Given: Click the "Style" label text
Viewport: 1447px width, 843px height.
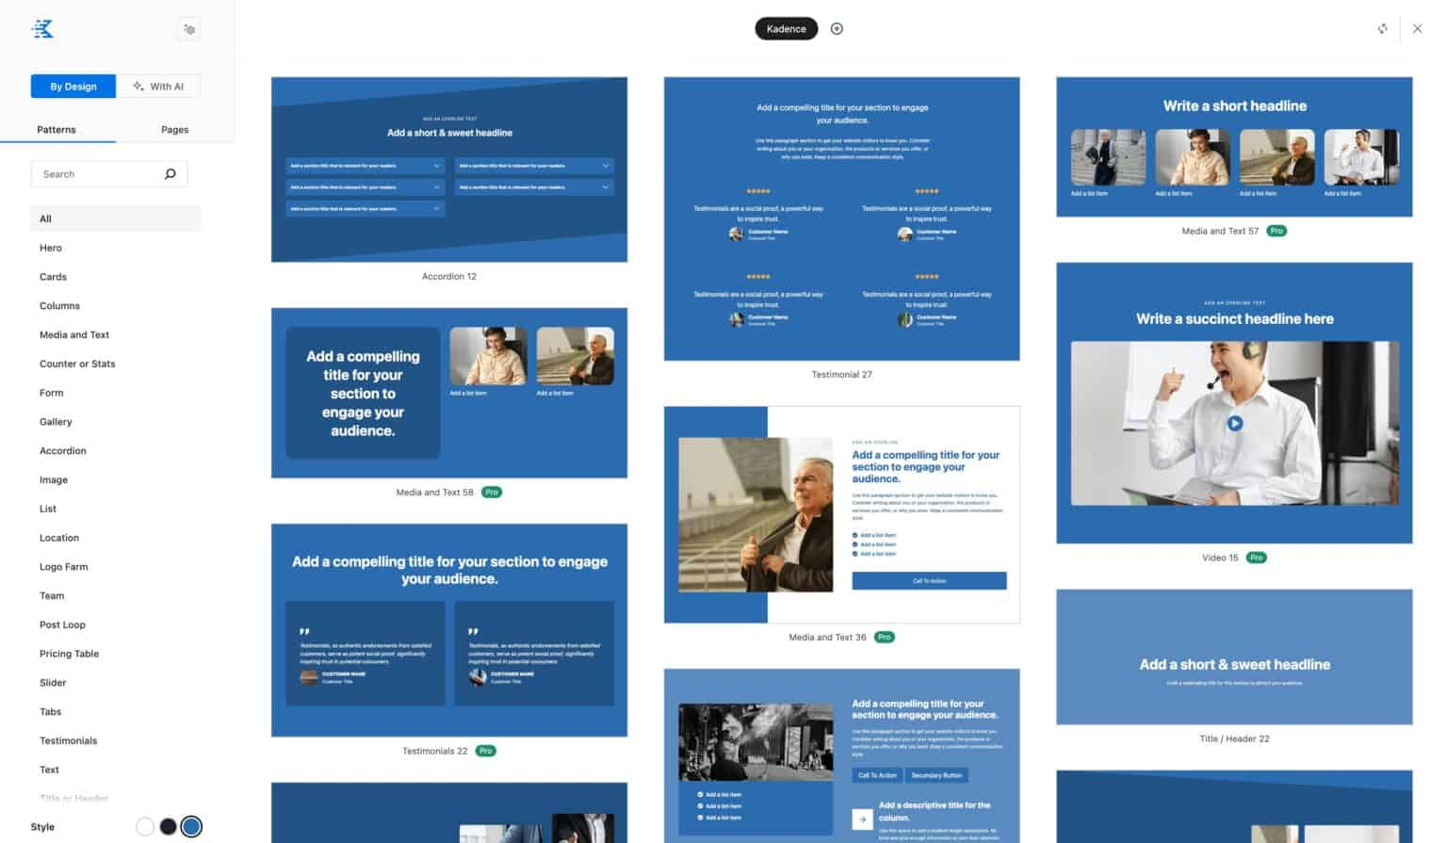Looking at the screenshot, I should click(x=42, y=827).
